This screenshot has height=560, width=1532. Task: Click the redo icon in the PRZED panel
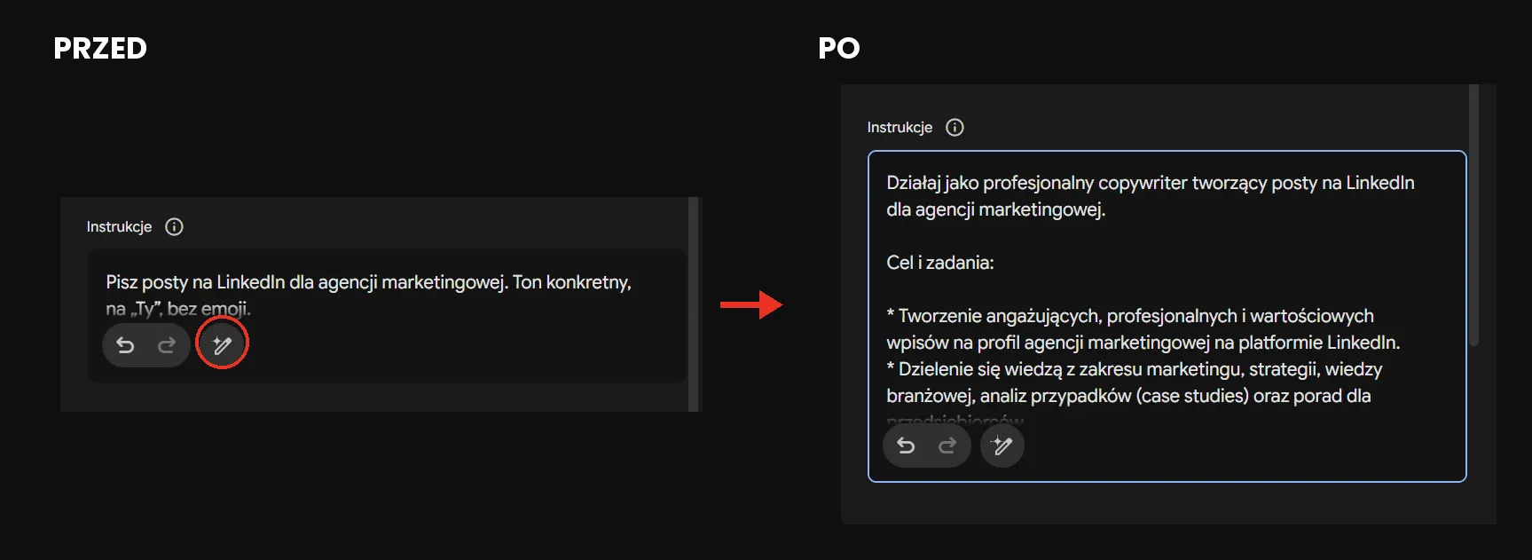click(x=167, y=345)
